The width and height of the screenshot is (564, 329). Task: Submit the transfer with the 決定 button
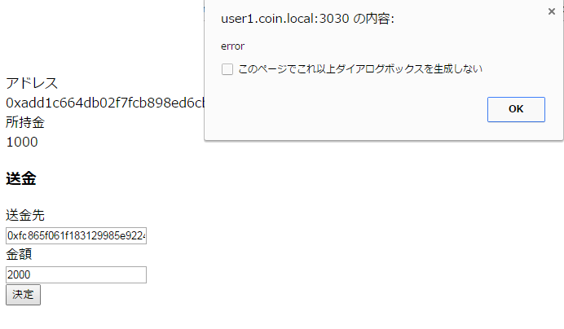(x=23, y=295)
